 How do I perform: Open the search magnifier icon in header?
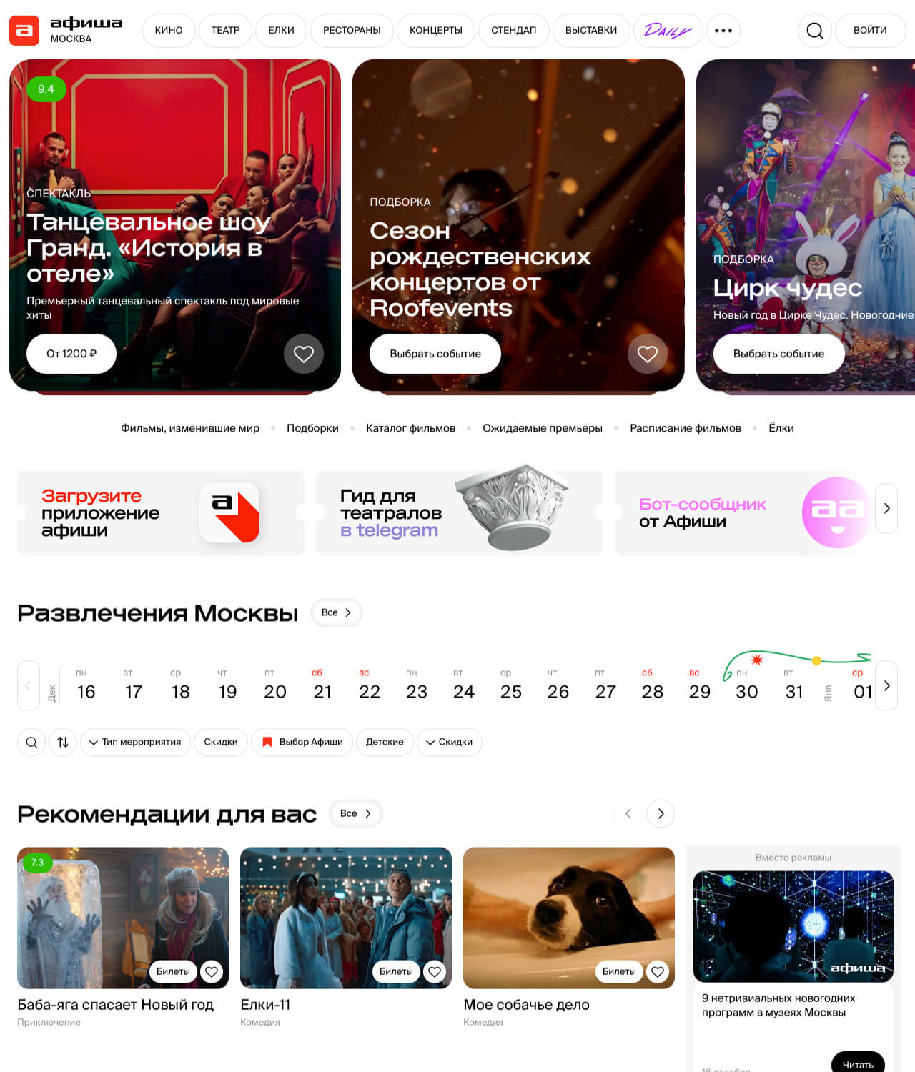pyautogui.click(x=814, y=31)
